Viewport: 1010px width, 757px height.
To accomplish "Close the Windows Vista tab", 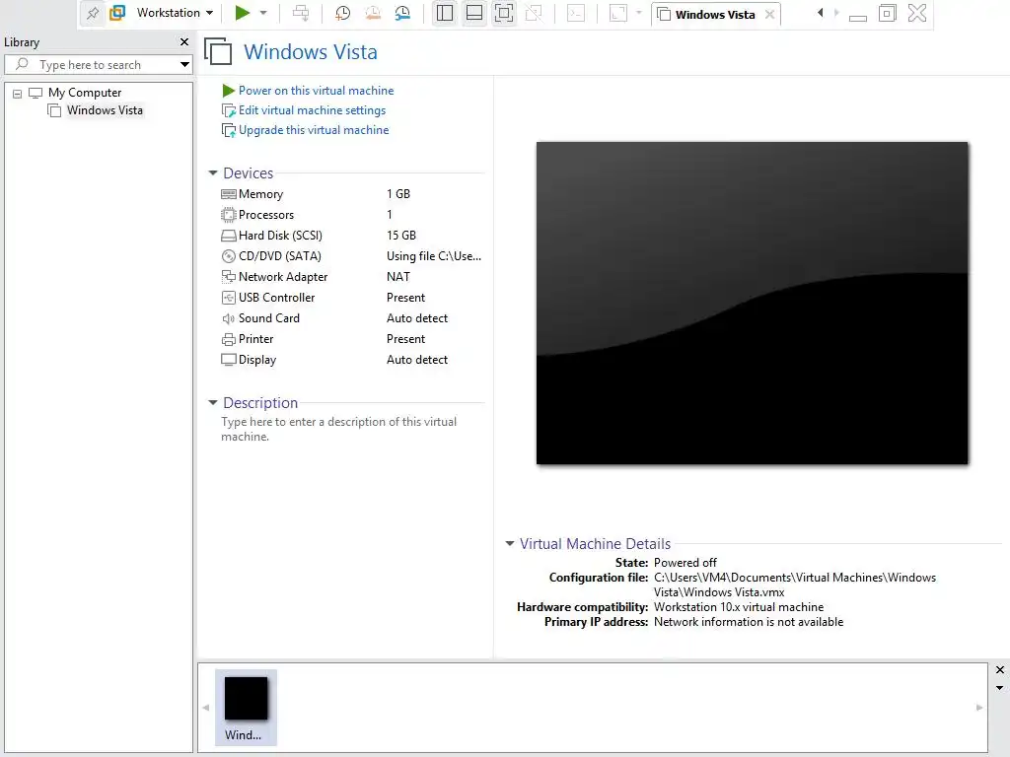I will [x=769, y=14].
